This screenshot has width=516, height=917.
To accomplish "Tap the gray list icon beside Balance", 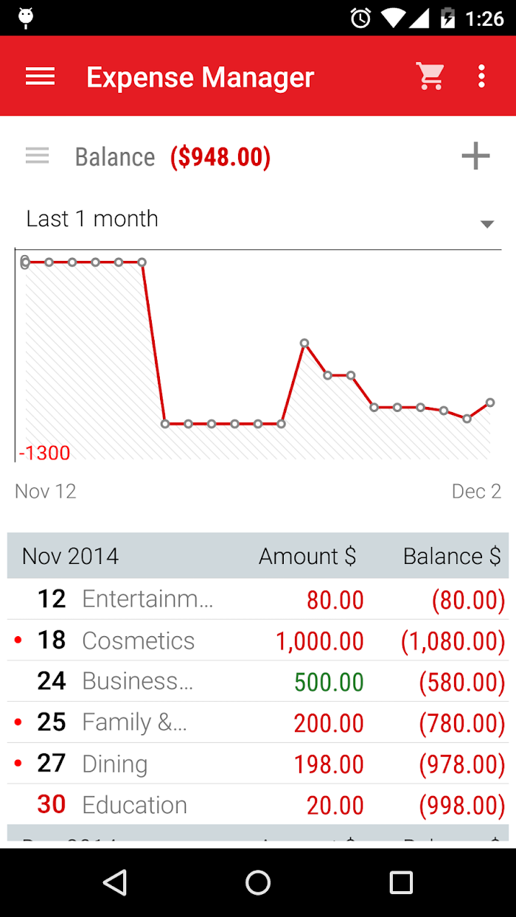I will point(37,156).
